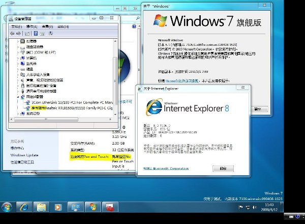Open ©2009 Microsoft Corporation link

tap(166, 169)
